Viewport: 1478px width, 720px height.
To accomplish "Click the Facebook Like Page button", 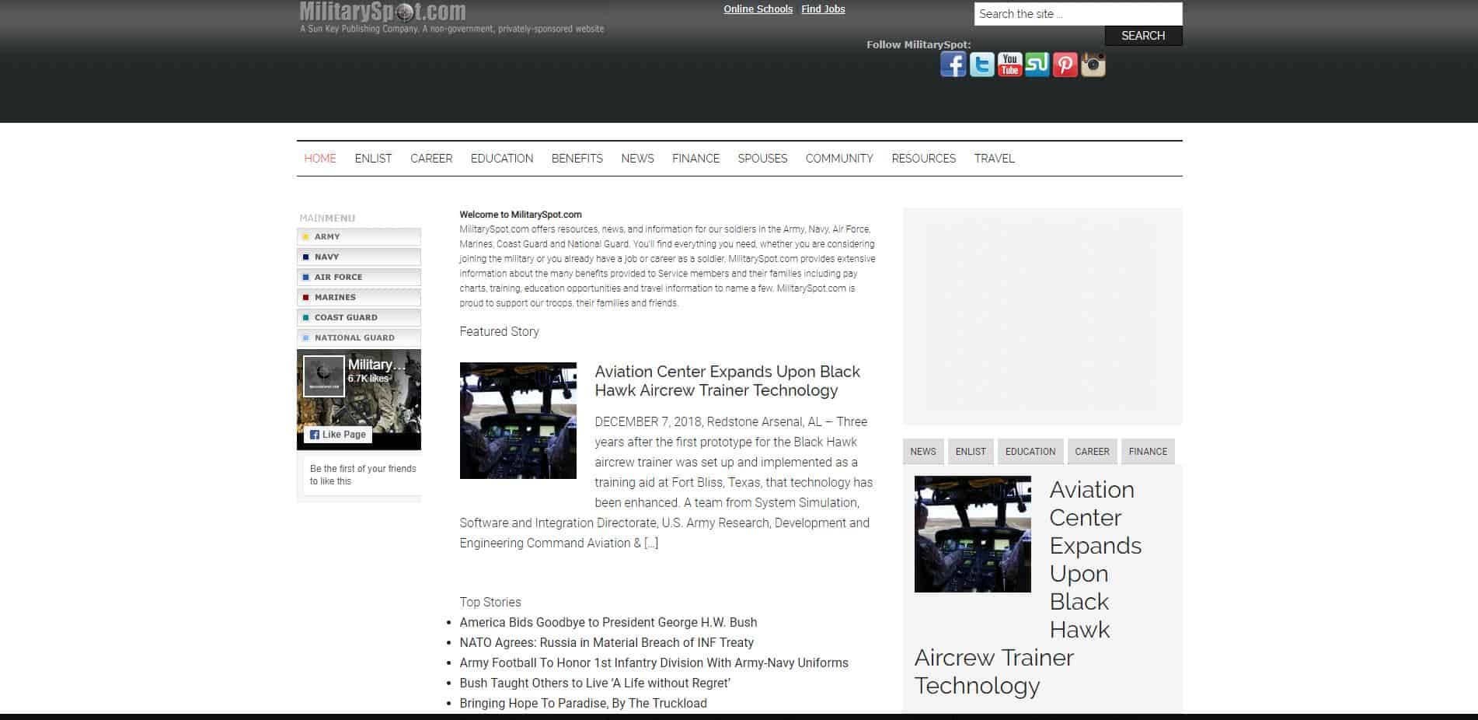I will (337, 435).
